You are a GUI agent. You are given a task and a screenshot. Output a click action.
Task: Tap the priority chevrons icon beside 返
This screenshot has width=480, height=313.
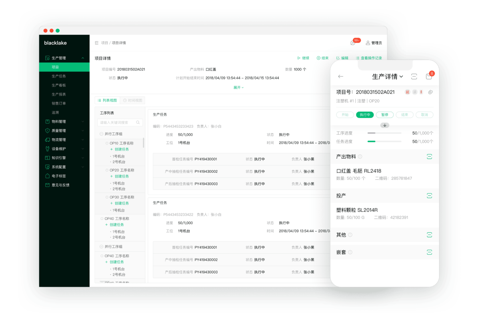(x=422, y=92)
